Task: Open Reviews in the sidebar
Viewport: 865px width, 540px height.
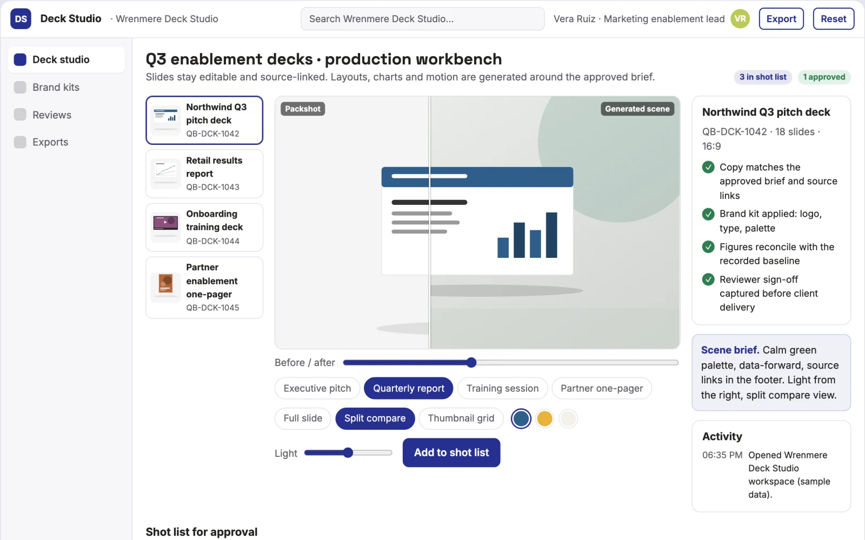Action: click(x=66, y=115)
